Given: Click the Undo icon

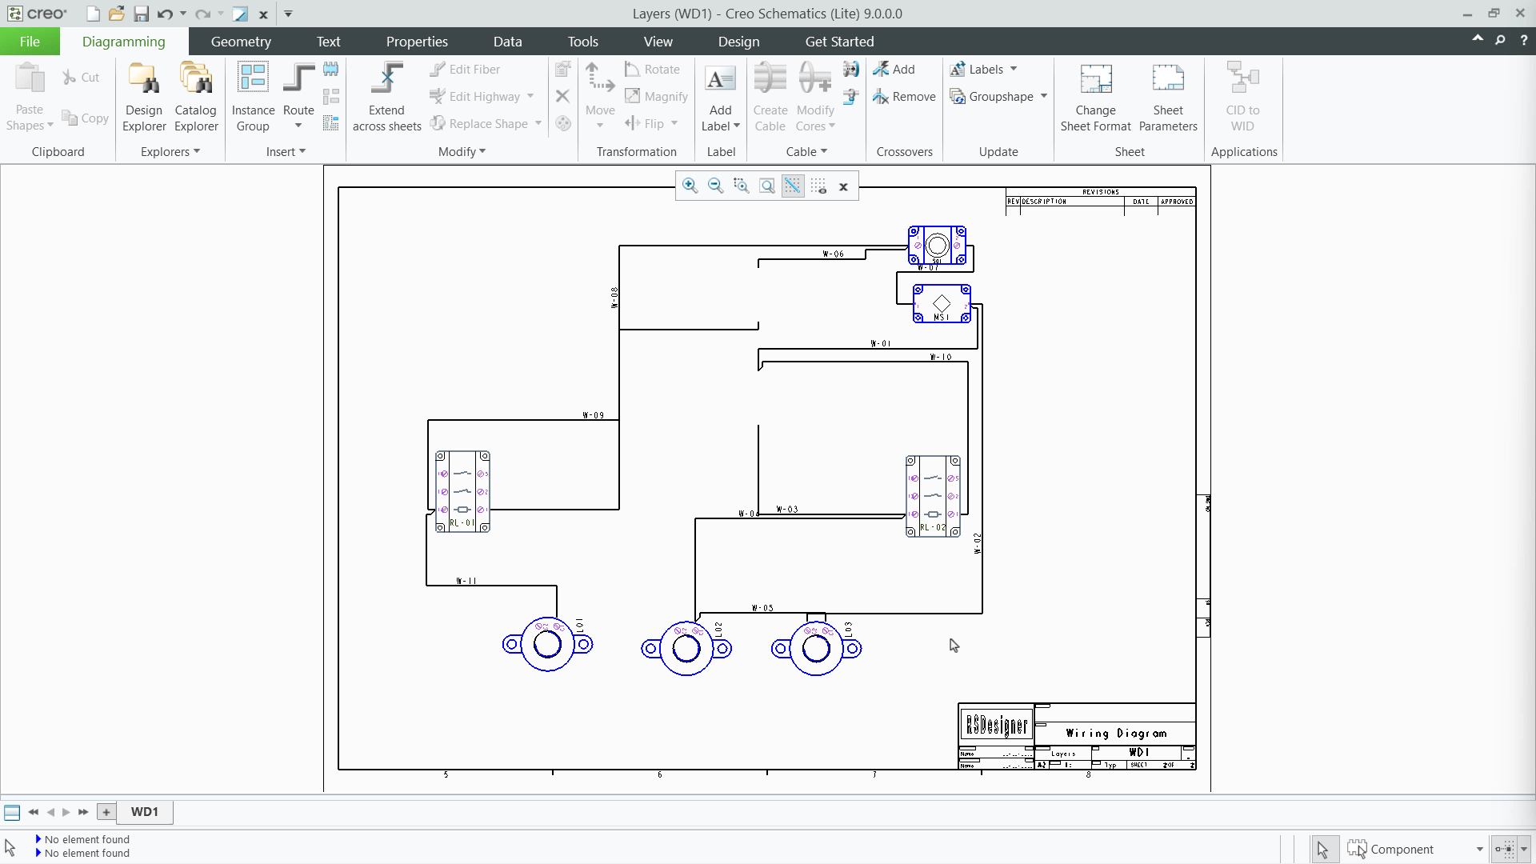Looking at the screenshot, I should tap(165, 14).
